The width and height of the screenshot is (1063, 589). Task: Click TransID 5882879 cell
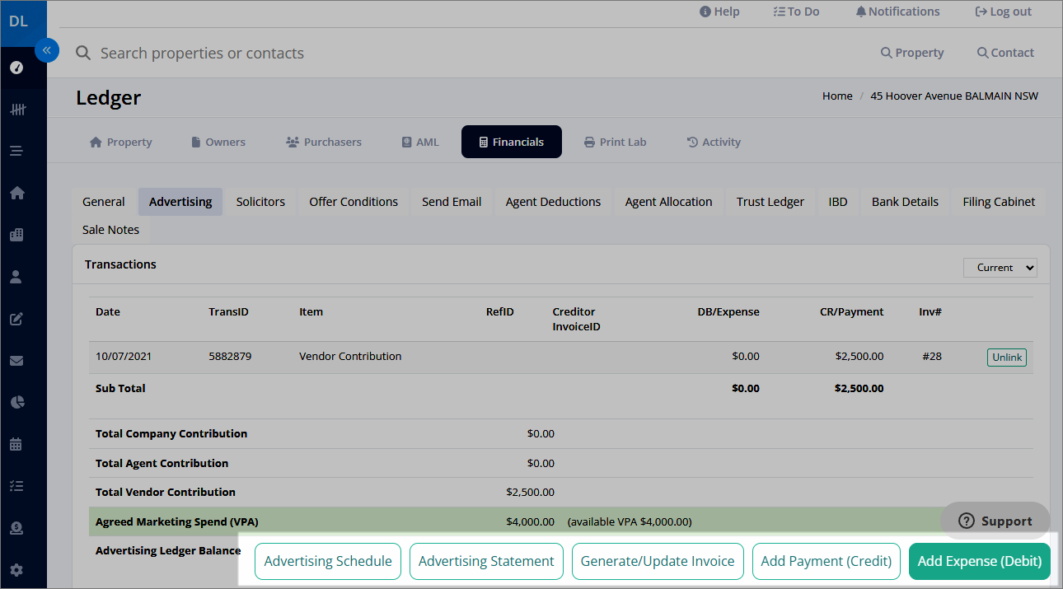(231, 357)
